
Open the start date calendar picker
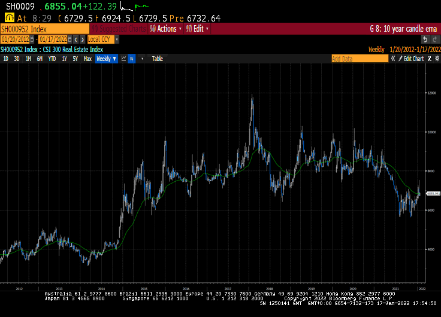pyautogui.click(x=32, y=39)
